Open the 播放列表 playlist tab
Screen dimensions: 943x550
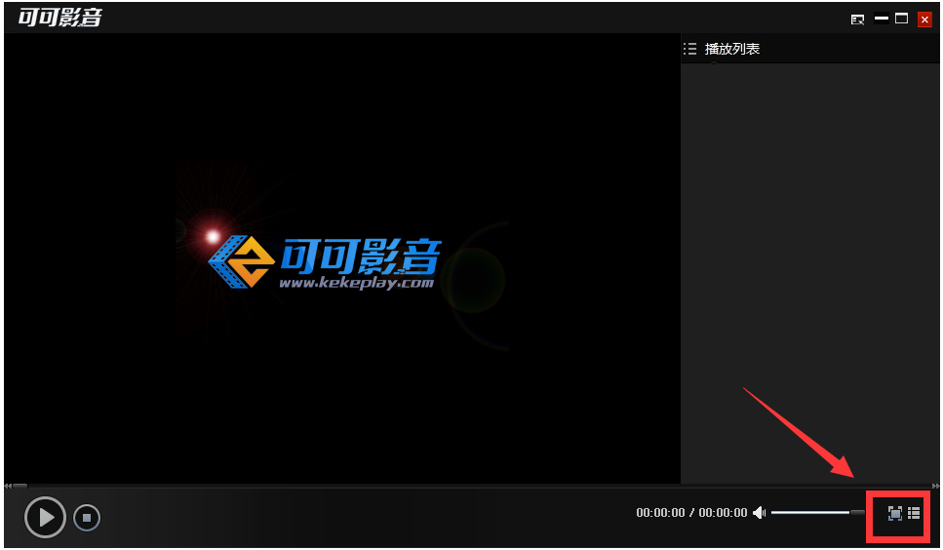click(x=732, y=49)
